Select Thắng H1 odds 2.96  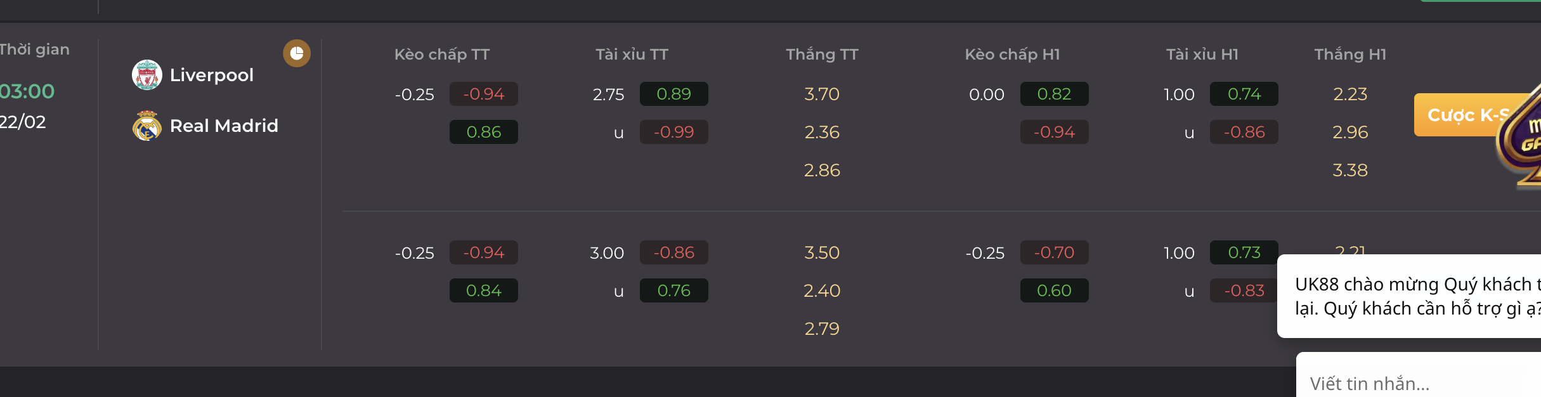point(1350,132)
